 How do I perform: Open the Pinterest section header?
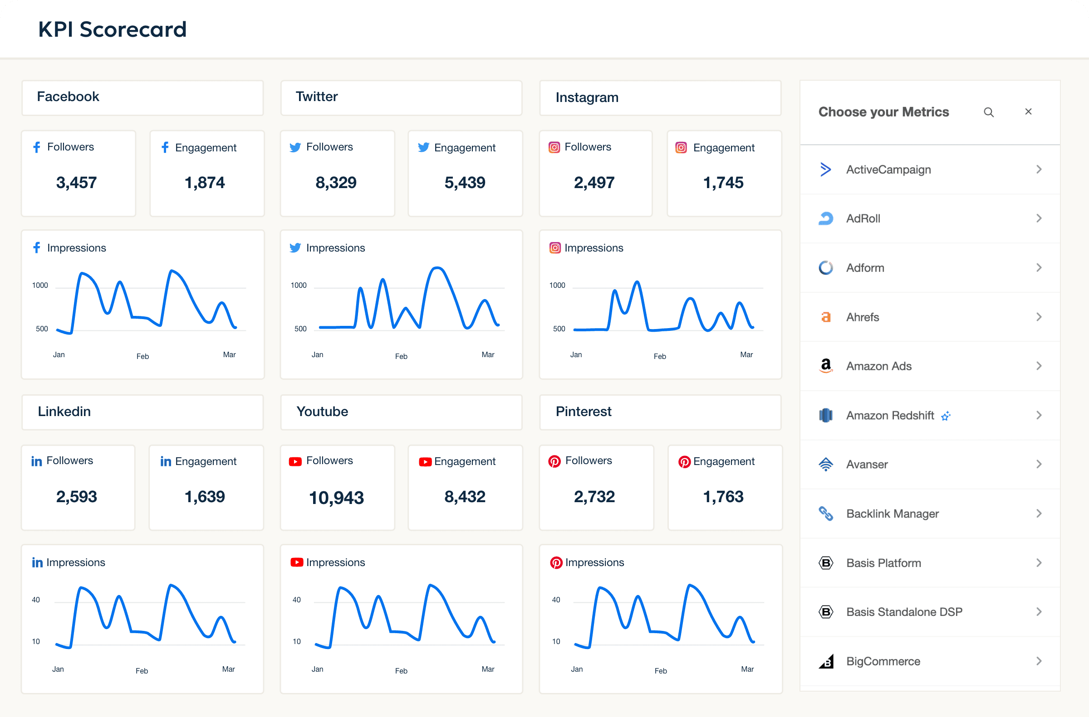click(583, 411)
